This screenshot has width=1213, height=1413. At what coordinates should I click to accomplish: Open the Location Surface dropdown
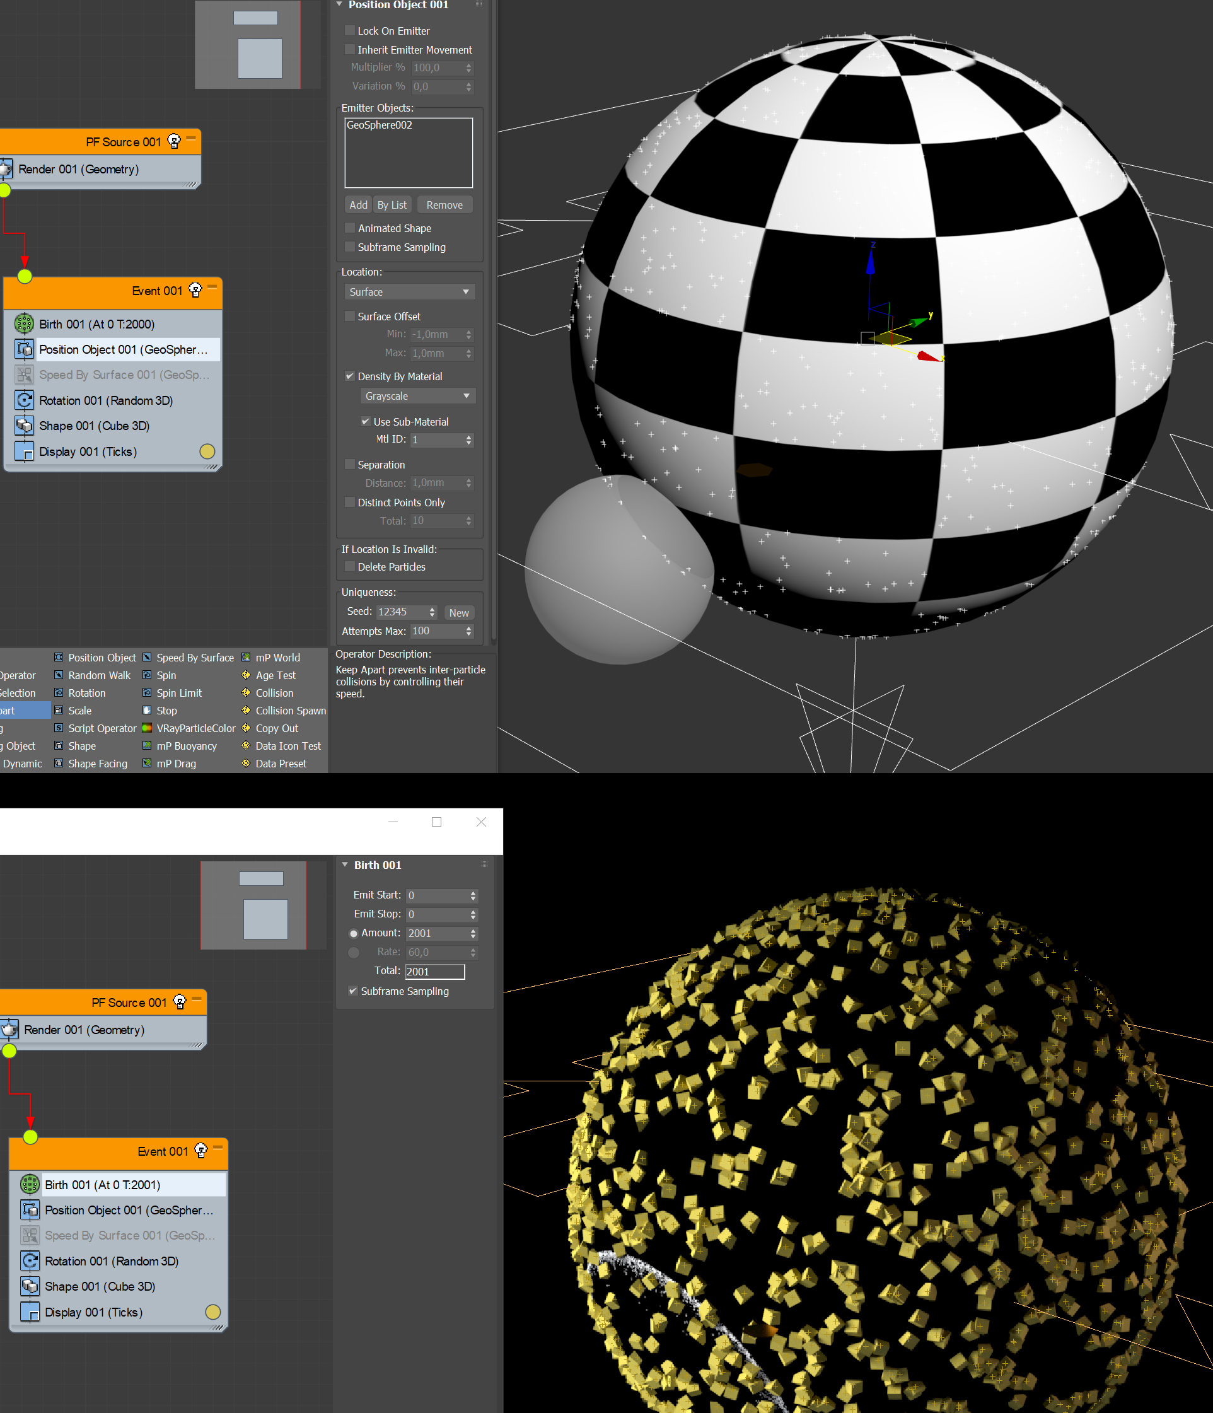tap(409, 292)
